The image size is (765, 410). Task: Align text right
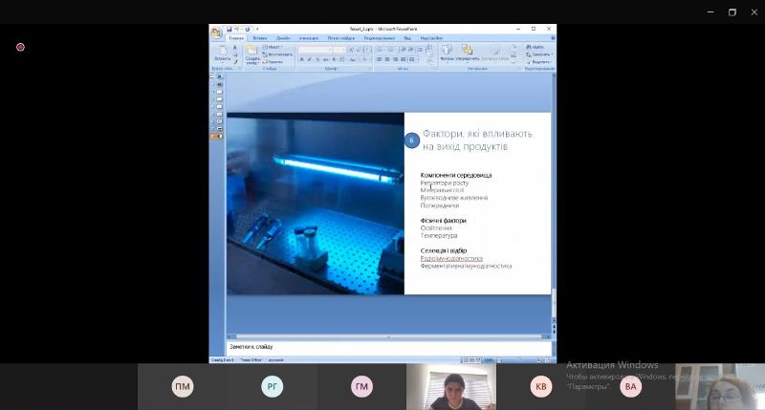(x=395, y=59)
